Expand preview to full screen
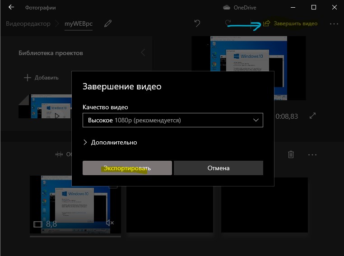Screen dimensions: 344x256 312,116
